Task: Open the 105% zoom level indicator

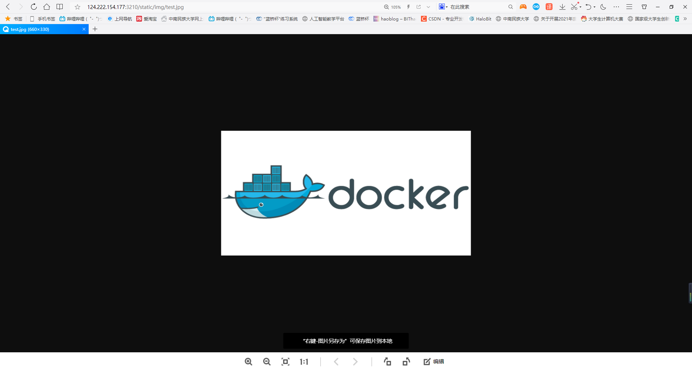Action: 392,7
